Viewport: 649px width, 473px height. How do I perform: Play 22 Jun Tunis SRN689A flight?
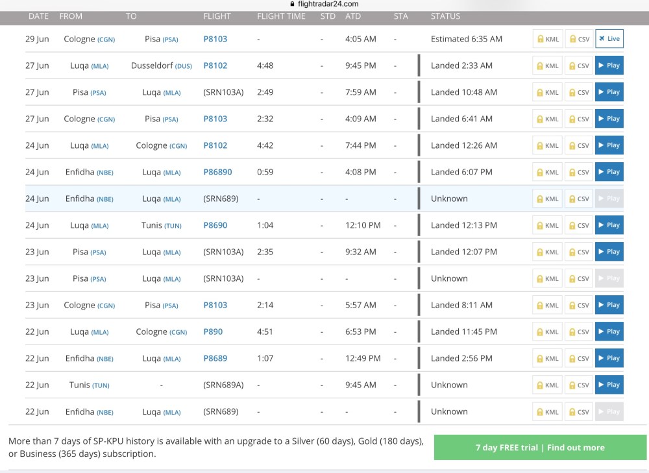[x=609, y=385]
